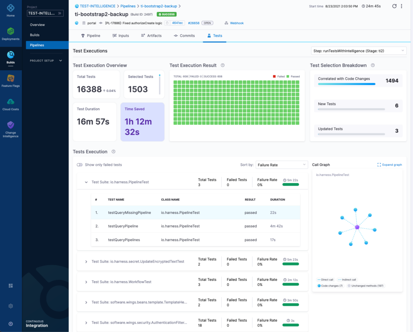The image size is (413, 332).
Task: Expand PROJECT SETUP section
Action: coord(46,61)
